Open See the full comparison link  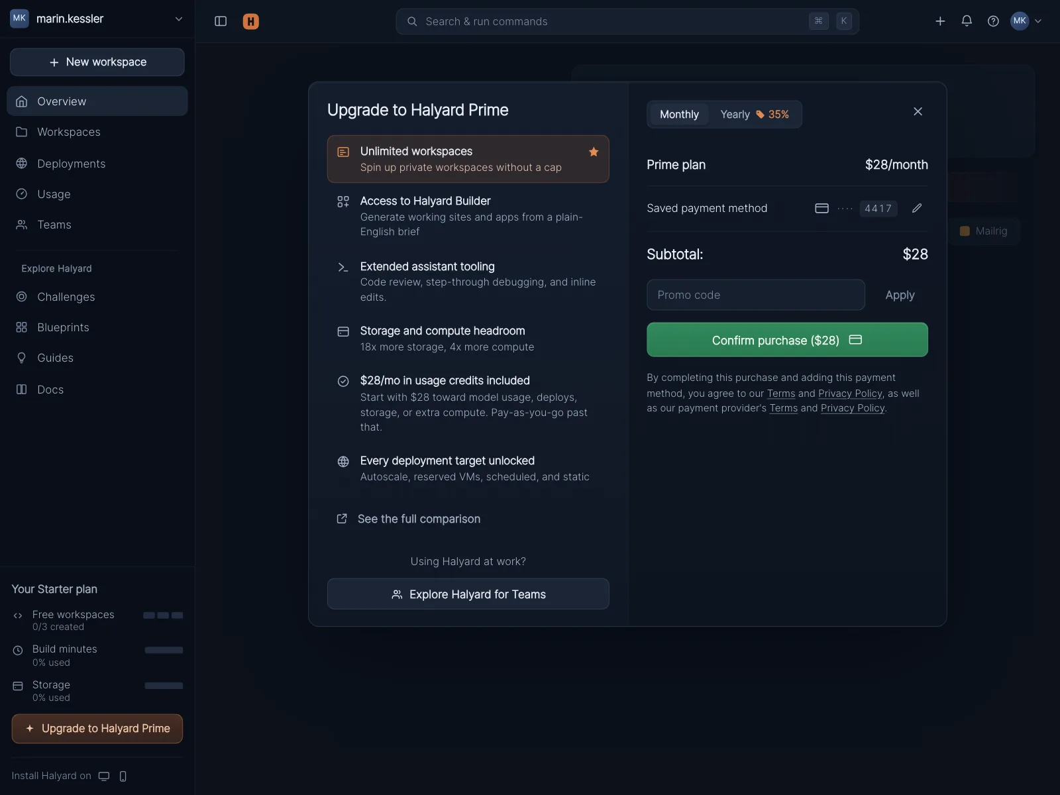409,519
